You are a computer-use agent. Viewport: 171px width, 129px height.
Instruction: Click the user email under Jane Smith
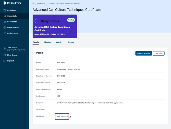(x=17, y=50)
